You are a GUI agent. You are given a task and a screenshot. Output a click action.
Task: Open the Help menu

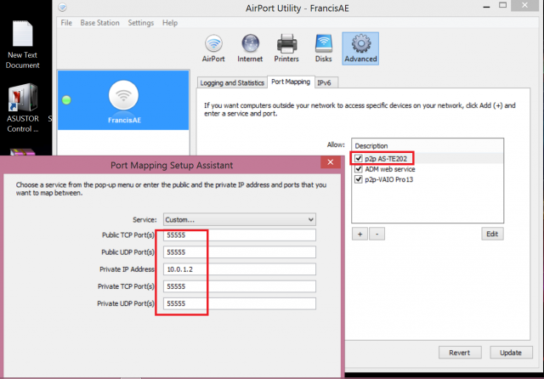[170, 23]
